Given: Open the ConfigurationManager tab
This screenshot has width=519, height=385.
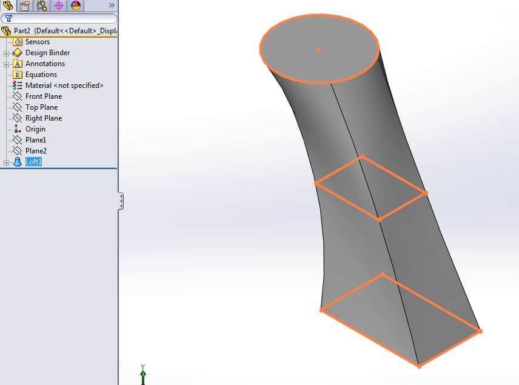Looking at the screenshot, I should click(42, 5).
